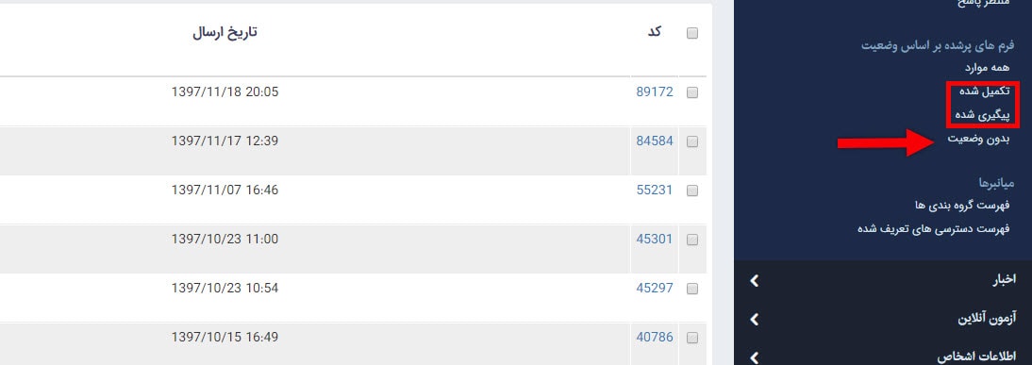1032x365 pixels.
Task: Open entry 45301 details
Action: pos(655,239)
